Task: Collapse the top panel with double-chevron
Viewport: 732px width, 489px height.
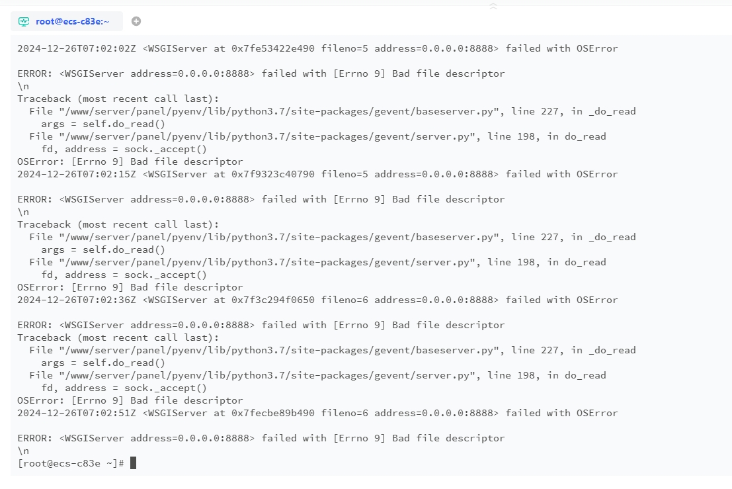Action: coord(493,6)
